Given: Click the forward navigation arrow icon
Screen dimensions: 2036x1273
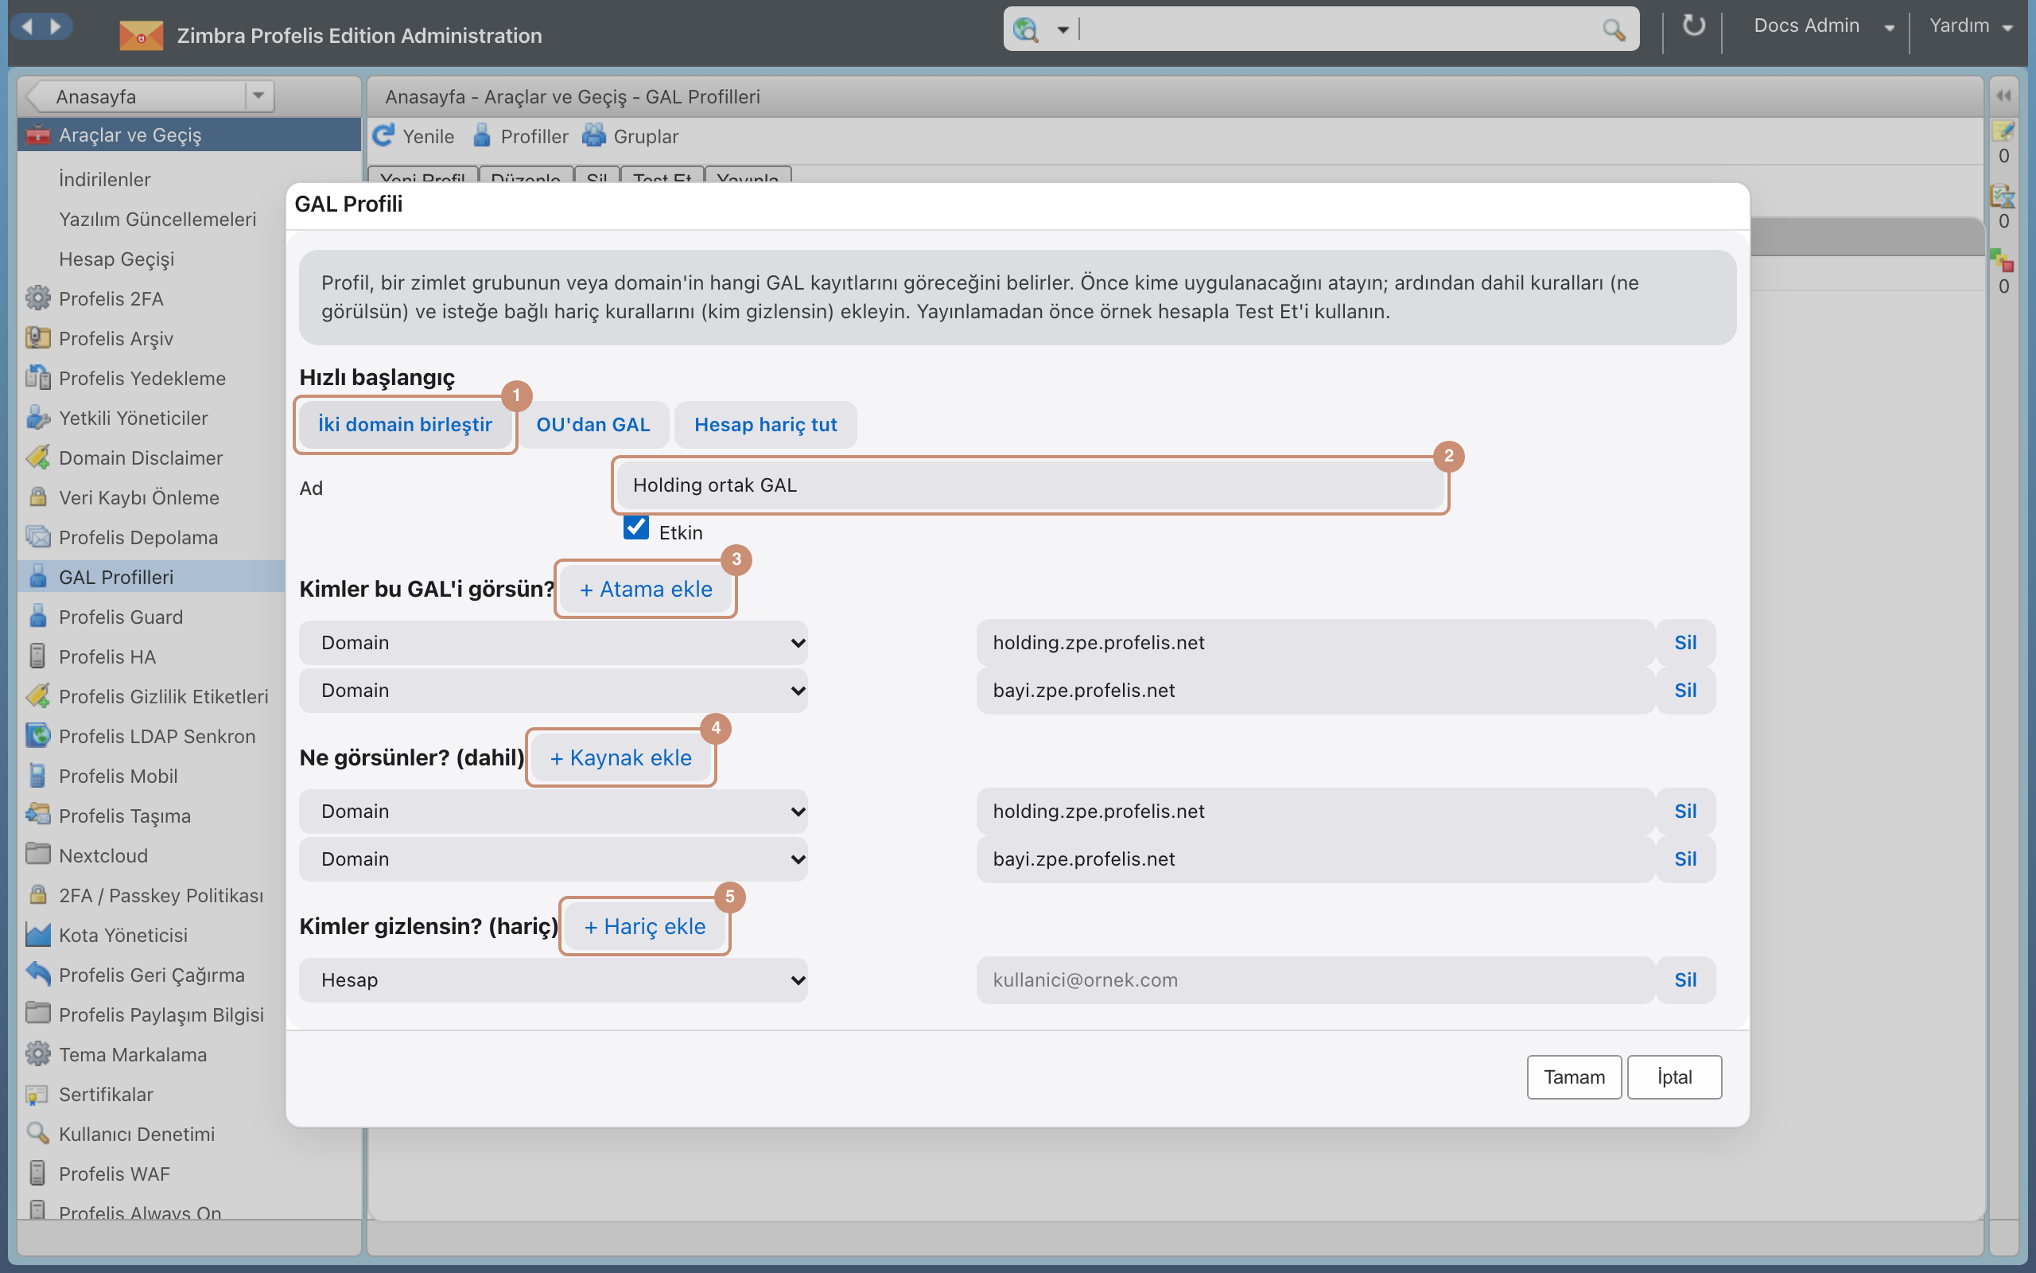Looking at the screenshot, I should (56, 26).
